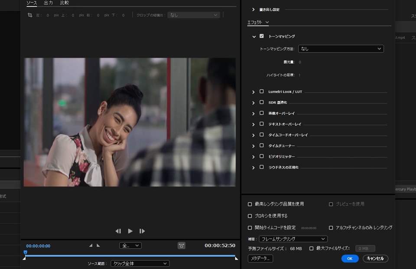Open the ソース範囲 dropdown
The image size is (416, 269).
click(x=140, y=263)
